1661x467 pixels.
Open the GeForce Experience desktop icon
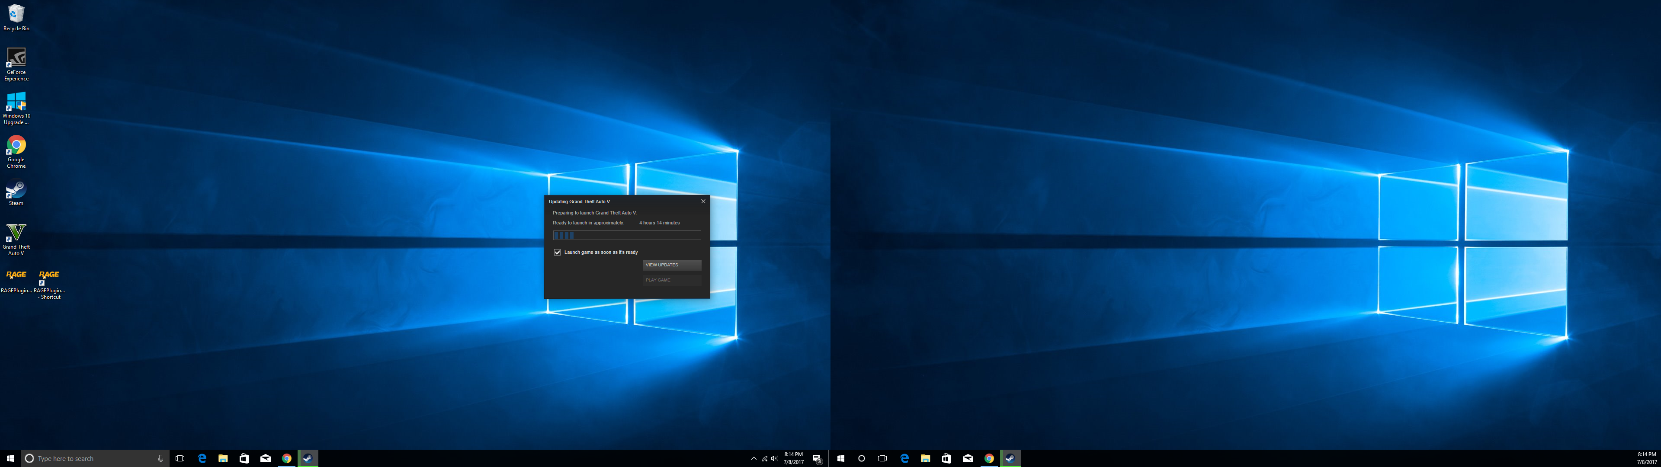pyautogui.click(x=16, y=58)
